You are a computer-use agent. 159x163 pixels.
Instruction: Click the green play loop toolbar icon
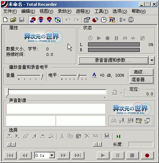click(57, 20)
